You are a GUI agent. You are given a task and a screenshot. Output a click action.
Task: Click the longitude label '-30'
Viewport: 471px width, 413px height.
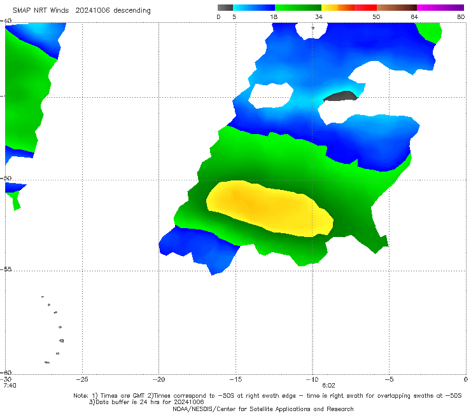pos(7,379)
